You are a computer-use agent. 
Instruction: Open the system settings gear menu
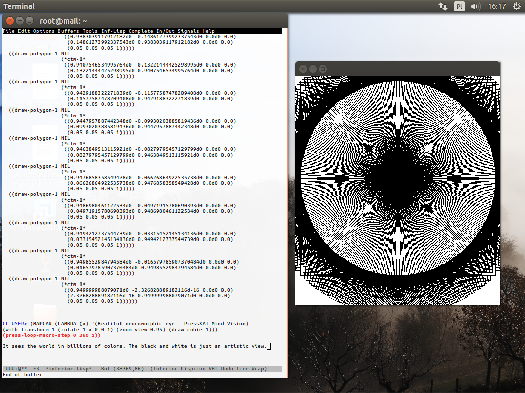pyautogui.click(x=517, y=6)
